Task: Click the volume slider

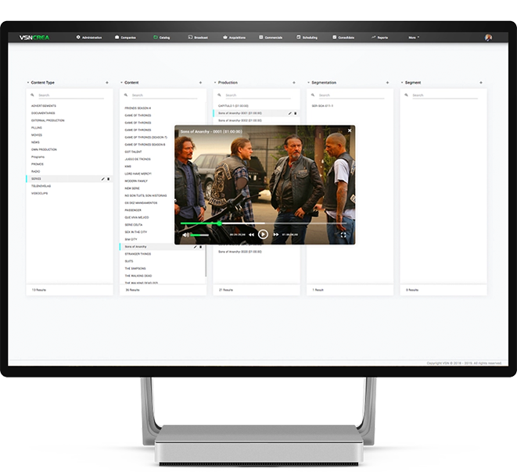Action: pos(199,235)
